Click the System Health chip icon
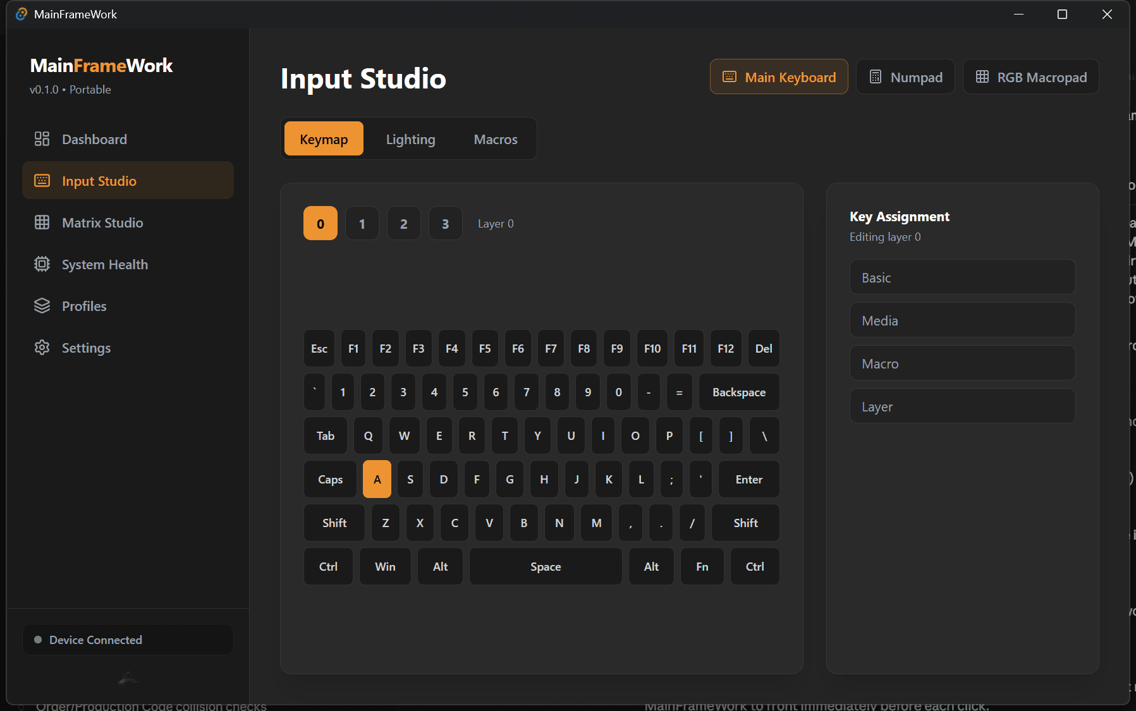This screenshot has width=1136, height=711. pyautogui.click(x=42, y=264)
